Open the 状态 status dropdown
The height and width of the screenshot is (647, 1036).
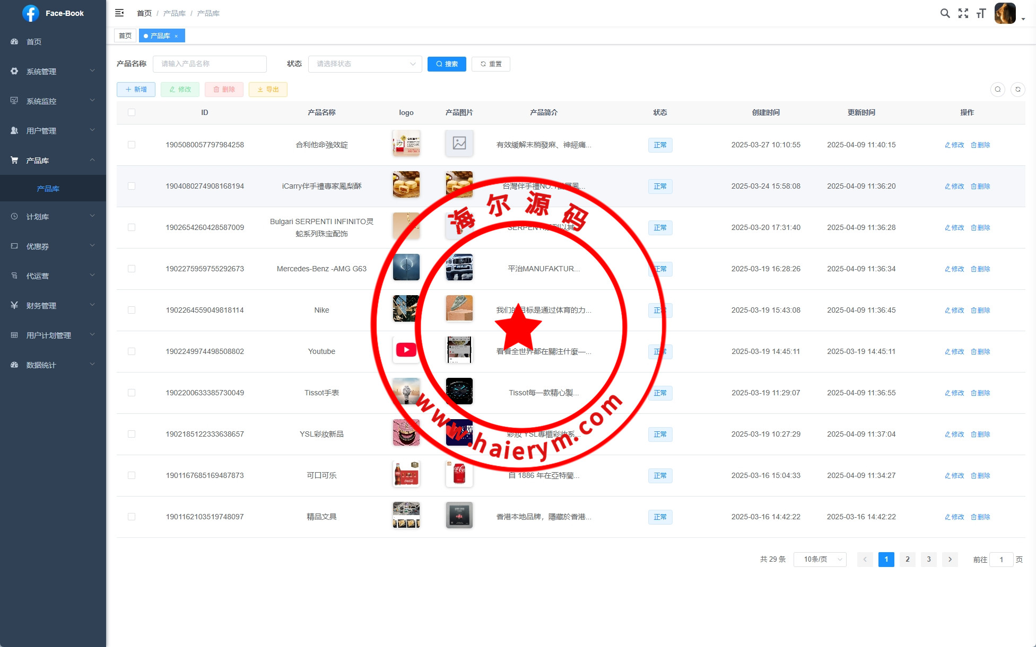[x=365, y=64]
